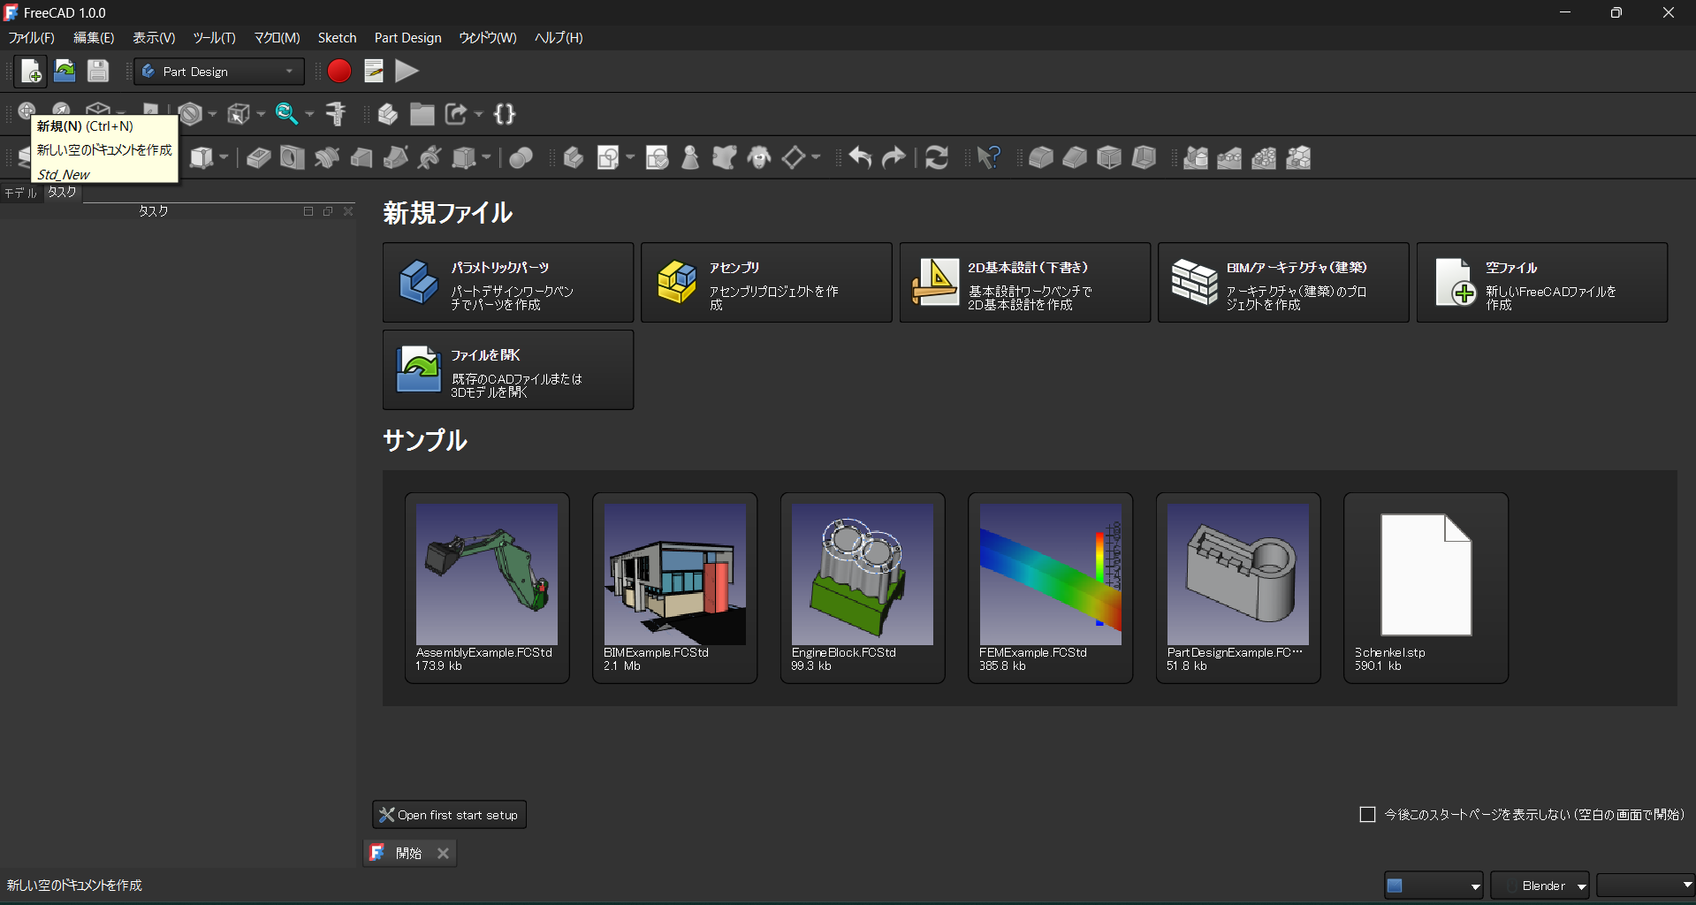Select the Hole tool icon
Viewport: 1696px width, 905px height.
coord(293,157)
